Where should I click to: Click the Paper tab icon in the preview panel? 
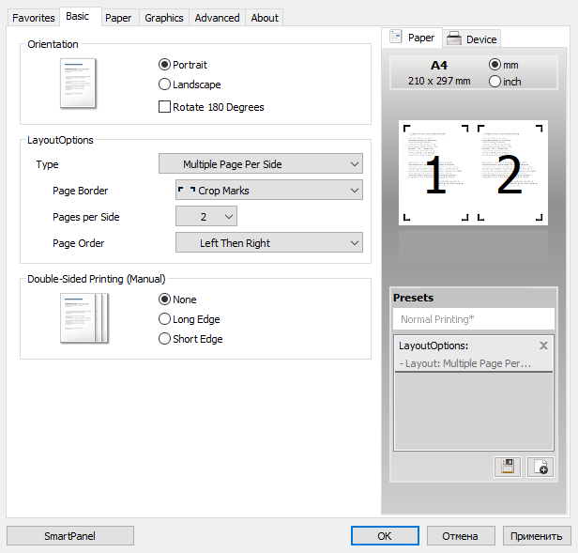pyautogui.click(x=396, y=38)
